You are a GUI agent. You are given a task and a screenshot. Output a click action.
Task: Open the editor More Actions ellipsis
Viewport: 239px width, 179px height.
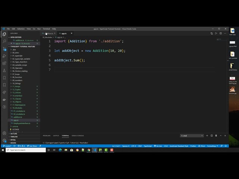(225, 33)
